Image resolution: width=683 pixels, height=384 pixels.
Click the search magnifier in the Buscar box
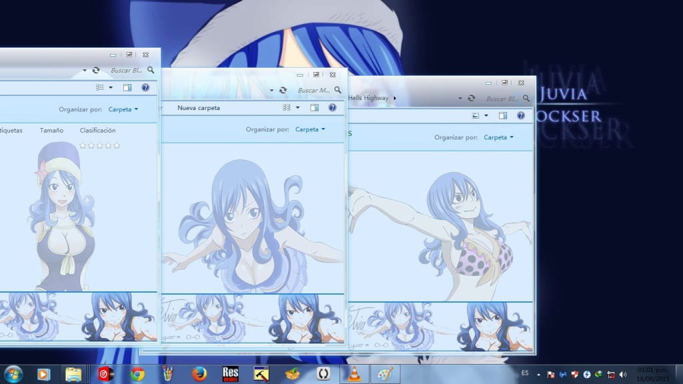coord(337,90)
